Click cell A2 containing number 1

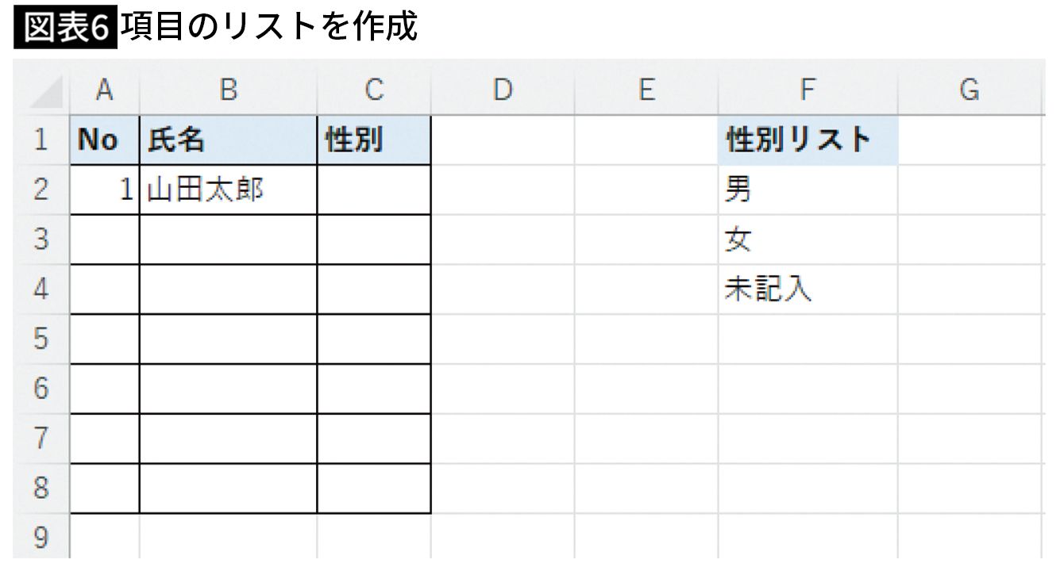pos(104,190)
